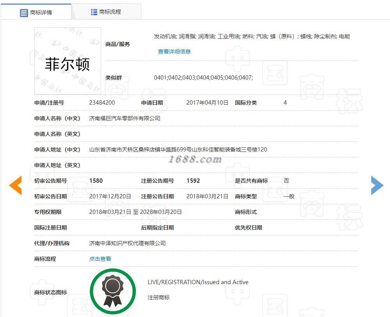This screenshot has width=390, height=317.
Task: Click the 优先权日期 field label
Action: tap(248, 228)
